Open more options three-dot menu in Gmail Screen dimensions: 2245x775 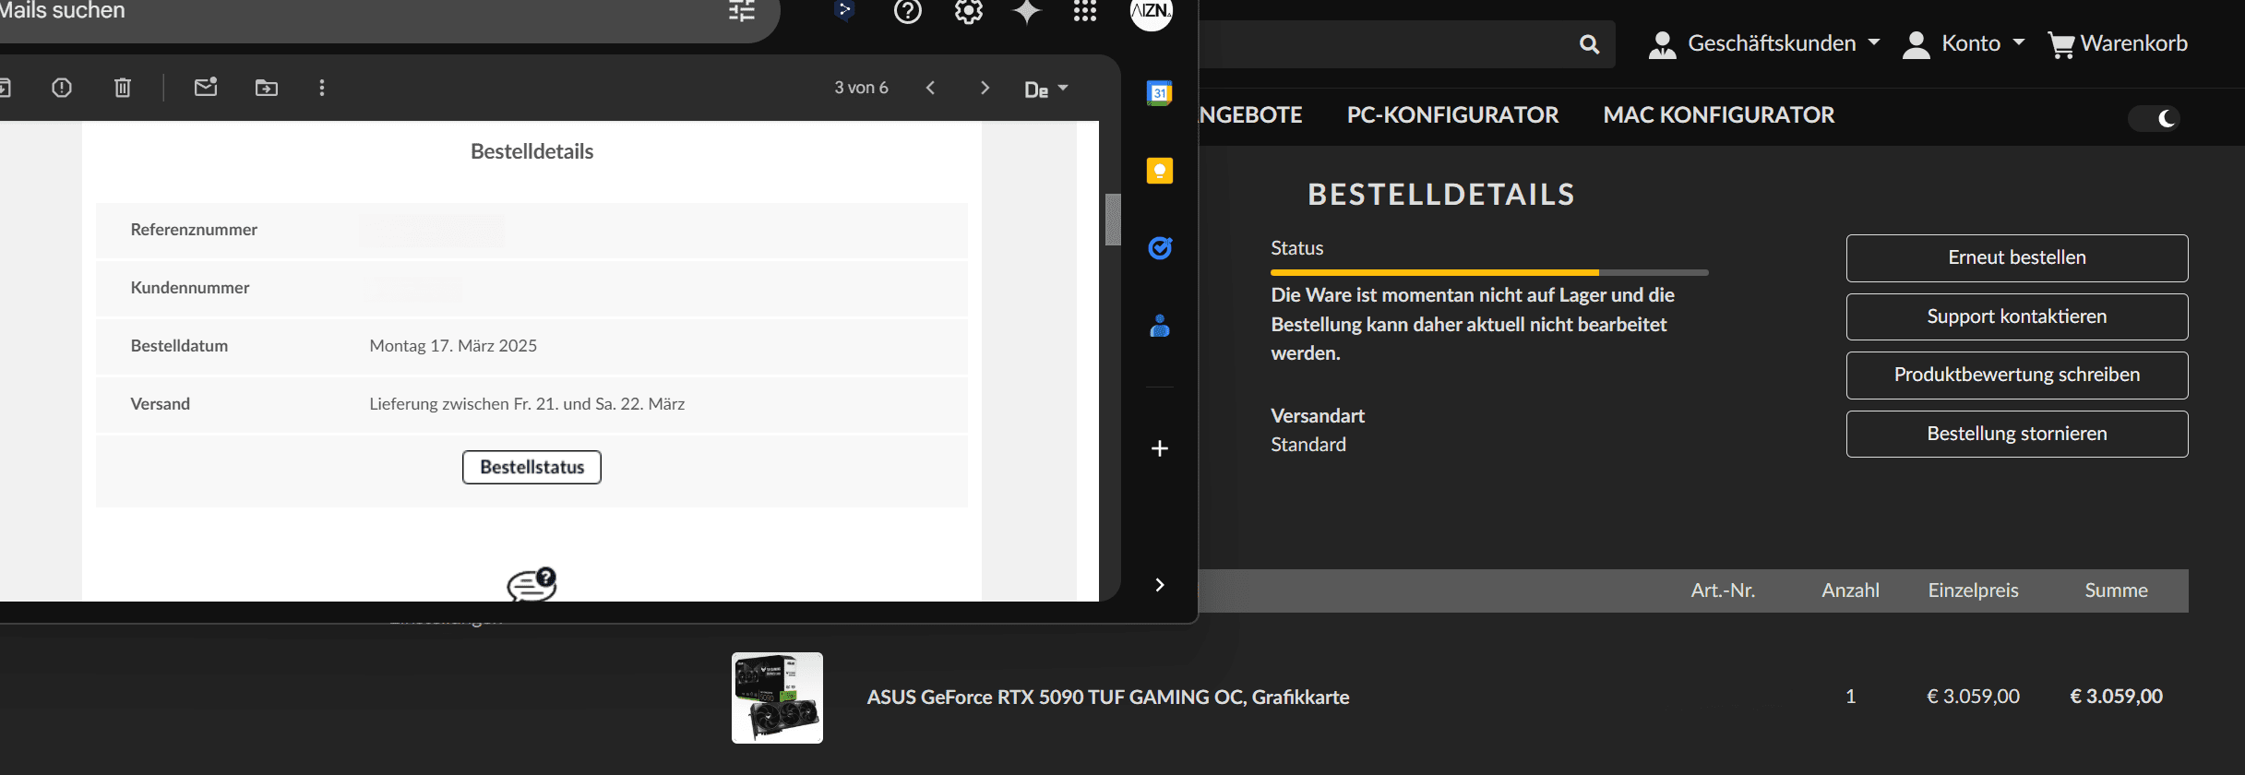322,88
